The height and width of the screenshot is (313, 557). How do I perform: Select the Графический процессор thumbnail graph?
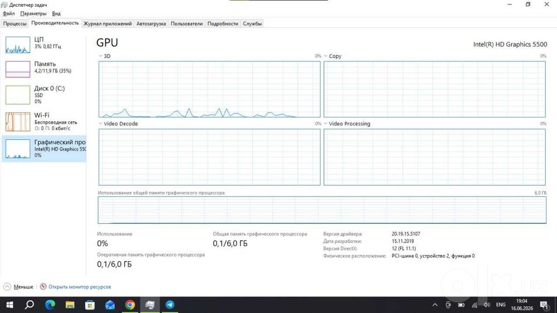[x=18, y=149]
